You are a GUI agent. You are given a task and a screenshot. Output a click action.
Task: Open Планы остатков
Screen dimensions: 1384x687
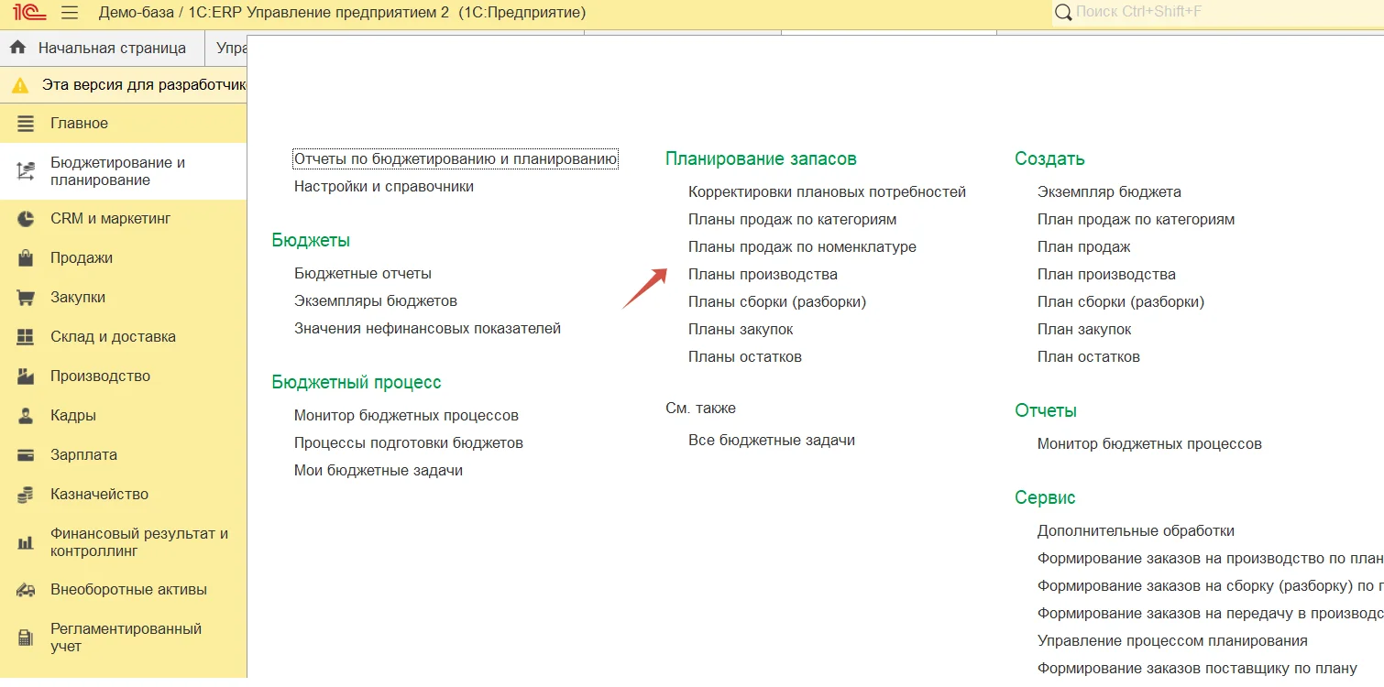745,357
